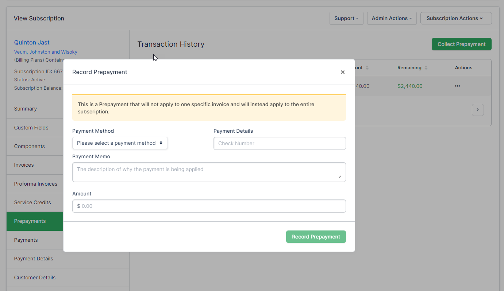This screenshot has height=291, width=504.
Task: Close the Record Prepayment dialog
Action: [343, 72]
